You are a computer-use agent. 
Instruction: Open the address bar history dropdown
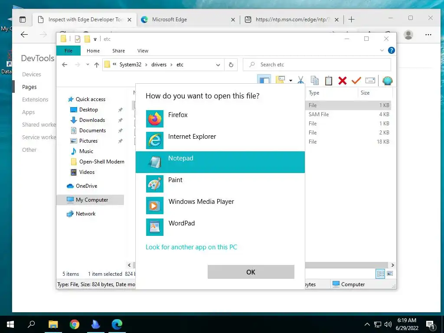[x=218, y=65]
